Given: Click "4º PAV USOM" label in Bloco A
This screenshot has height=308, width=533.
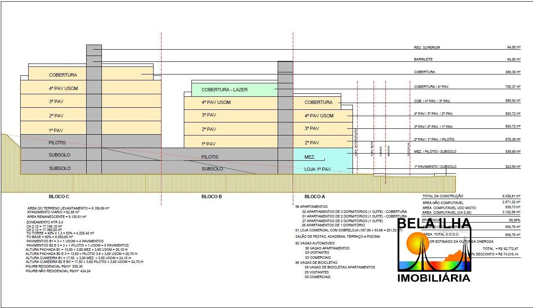Looking at the screenshot, I should [x=319, y=116].
